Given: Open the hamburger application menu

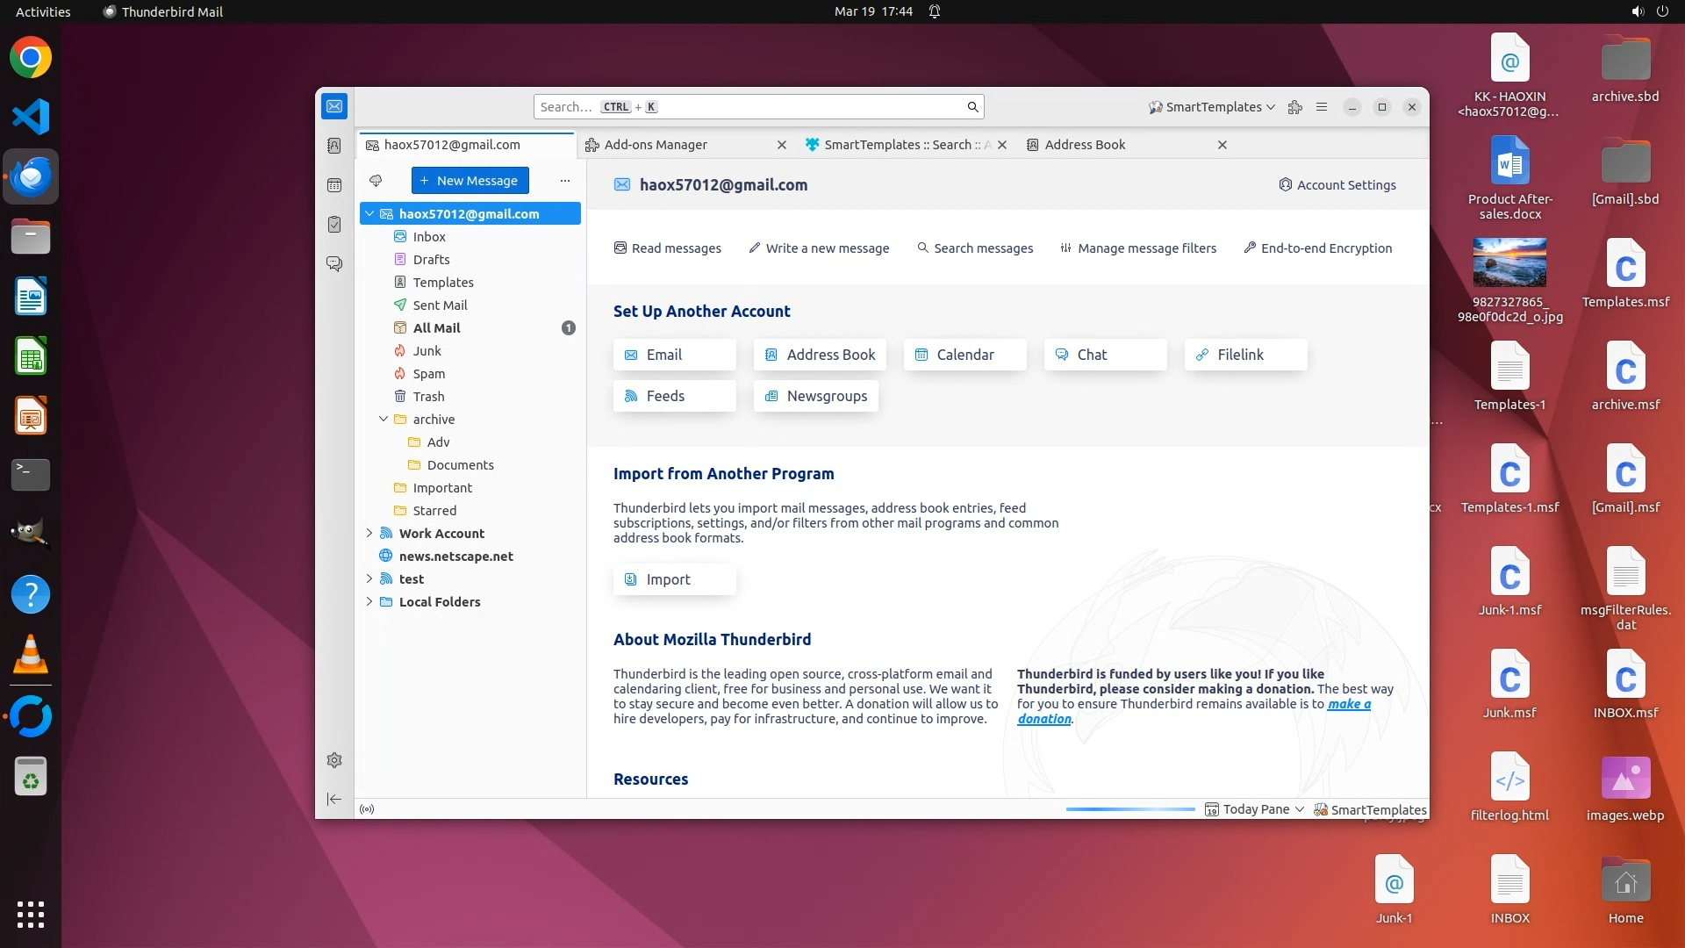Looking at the screenshot, I should 1322,107.
